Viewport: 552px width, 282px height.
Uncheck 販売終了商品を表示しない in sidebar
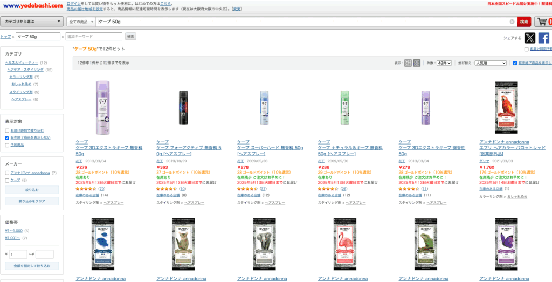click(x=7, y=137)
